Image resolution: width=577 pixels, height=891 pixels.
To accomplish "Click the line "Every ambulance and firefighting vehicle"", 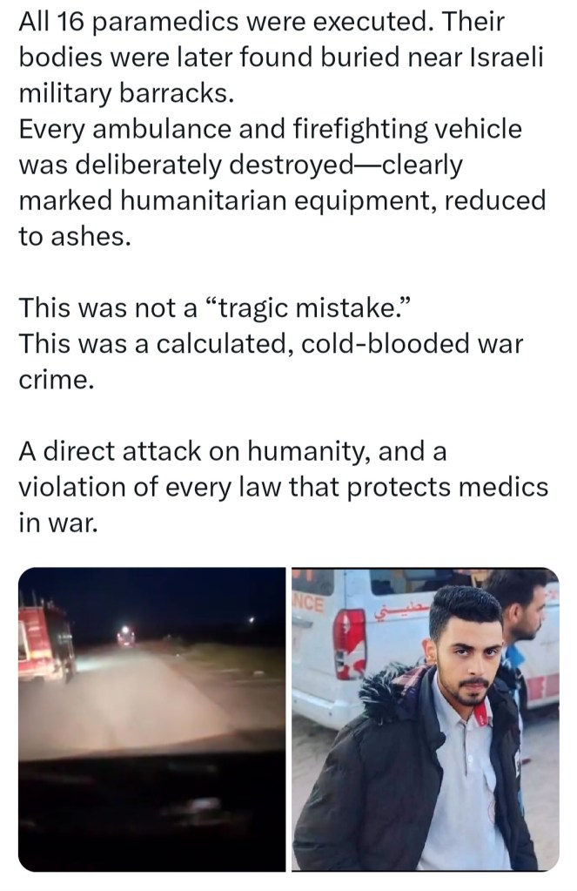I will coord(271,128).
